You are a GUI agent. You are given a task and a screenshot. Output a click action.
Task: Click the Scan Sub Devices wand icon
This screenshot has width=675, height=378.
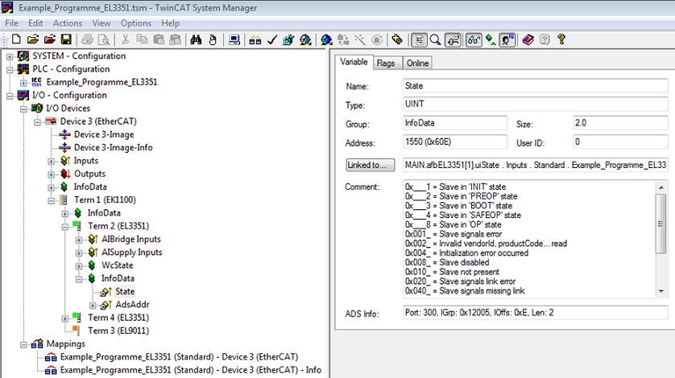pos(360,39)
